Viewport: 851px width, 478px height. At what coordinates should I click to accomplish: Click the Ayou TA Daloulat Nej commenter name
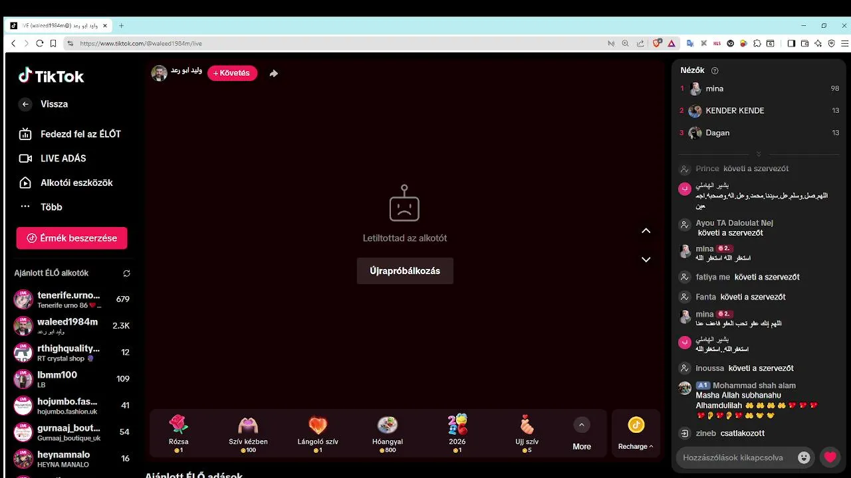tap(735, 223)
